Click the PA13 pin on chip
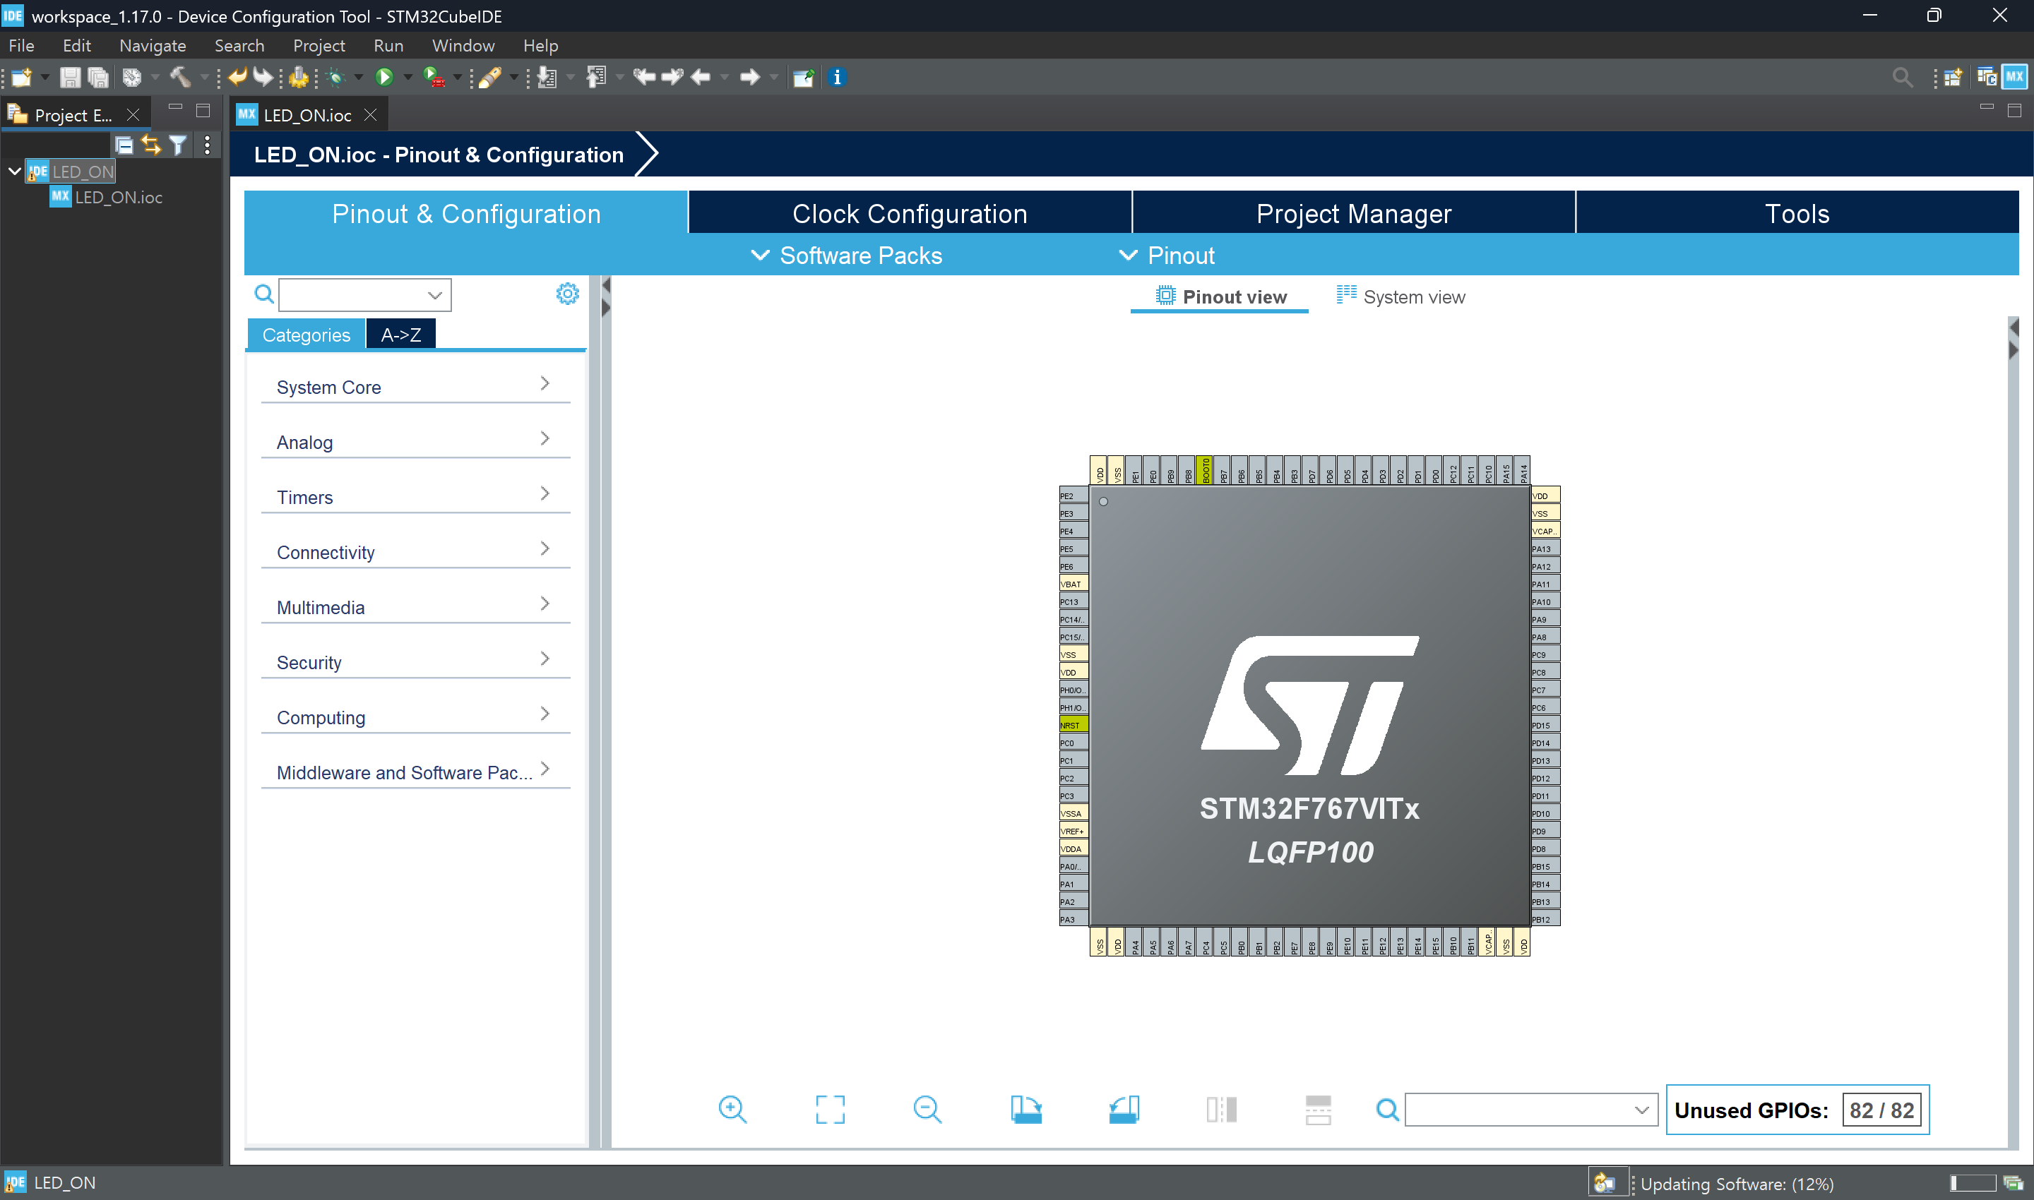The image size is (2034, 1200). (x=1545, y=548)
